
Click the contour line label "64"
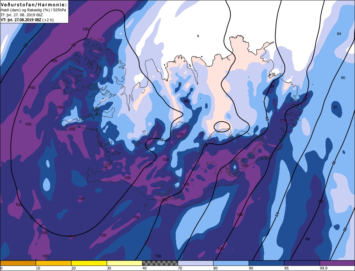click(x=277, y=215)
